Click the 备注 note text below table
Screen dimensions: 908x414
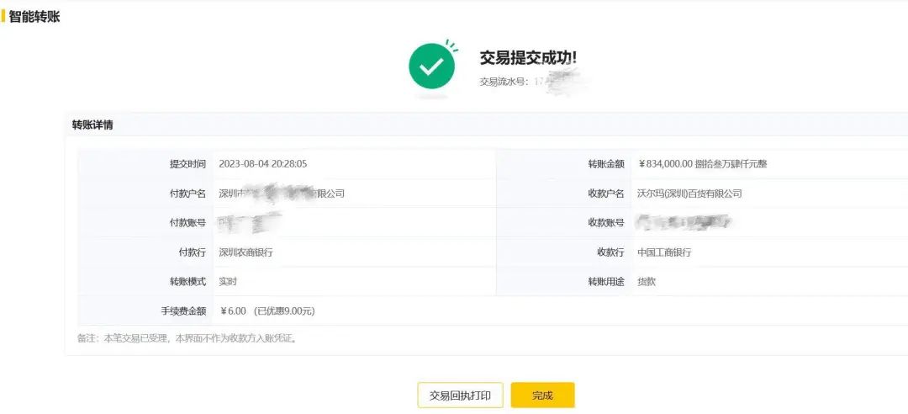186,338
